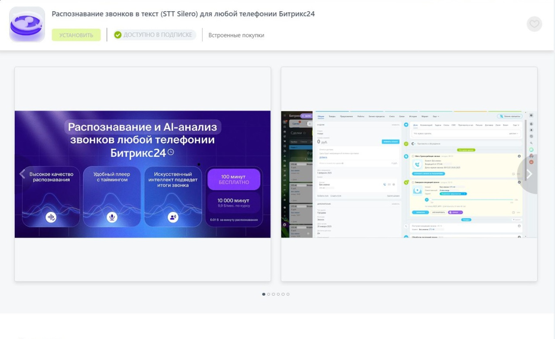Viewport: 555px width, 339px height.
Task: Select the third pagination dot
Action: 273,294
